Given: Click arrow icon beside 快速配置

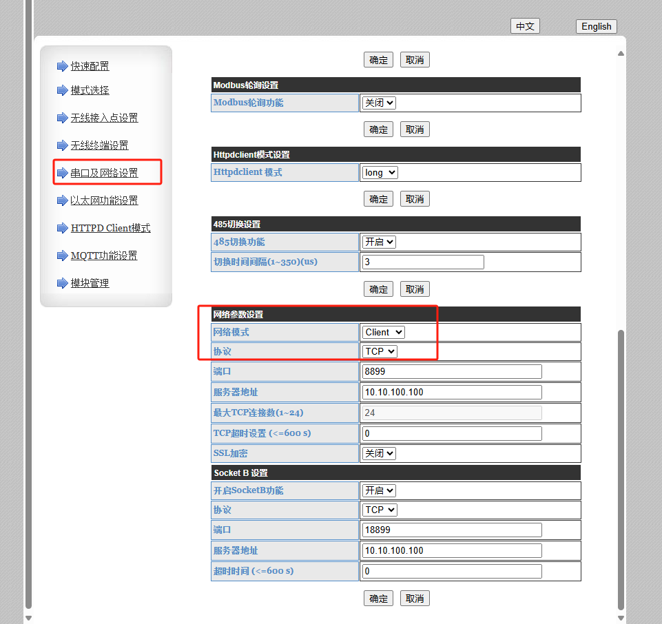Looking at the screenshot, I should (62, 66).
